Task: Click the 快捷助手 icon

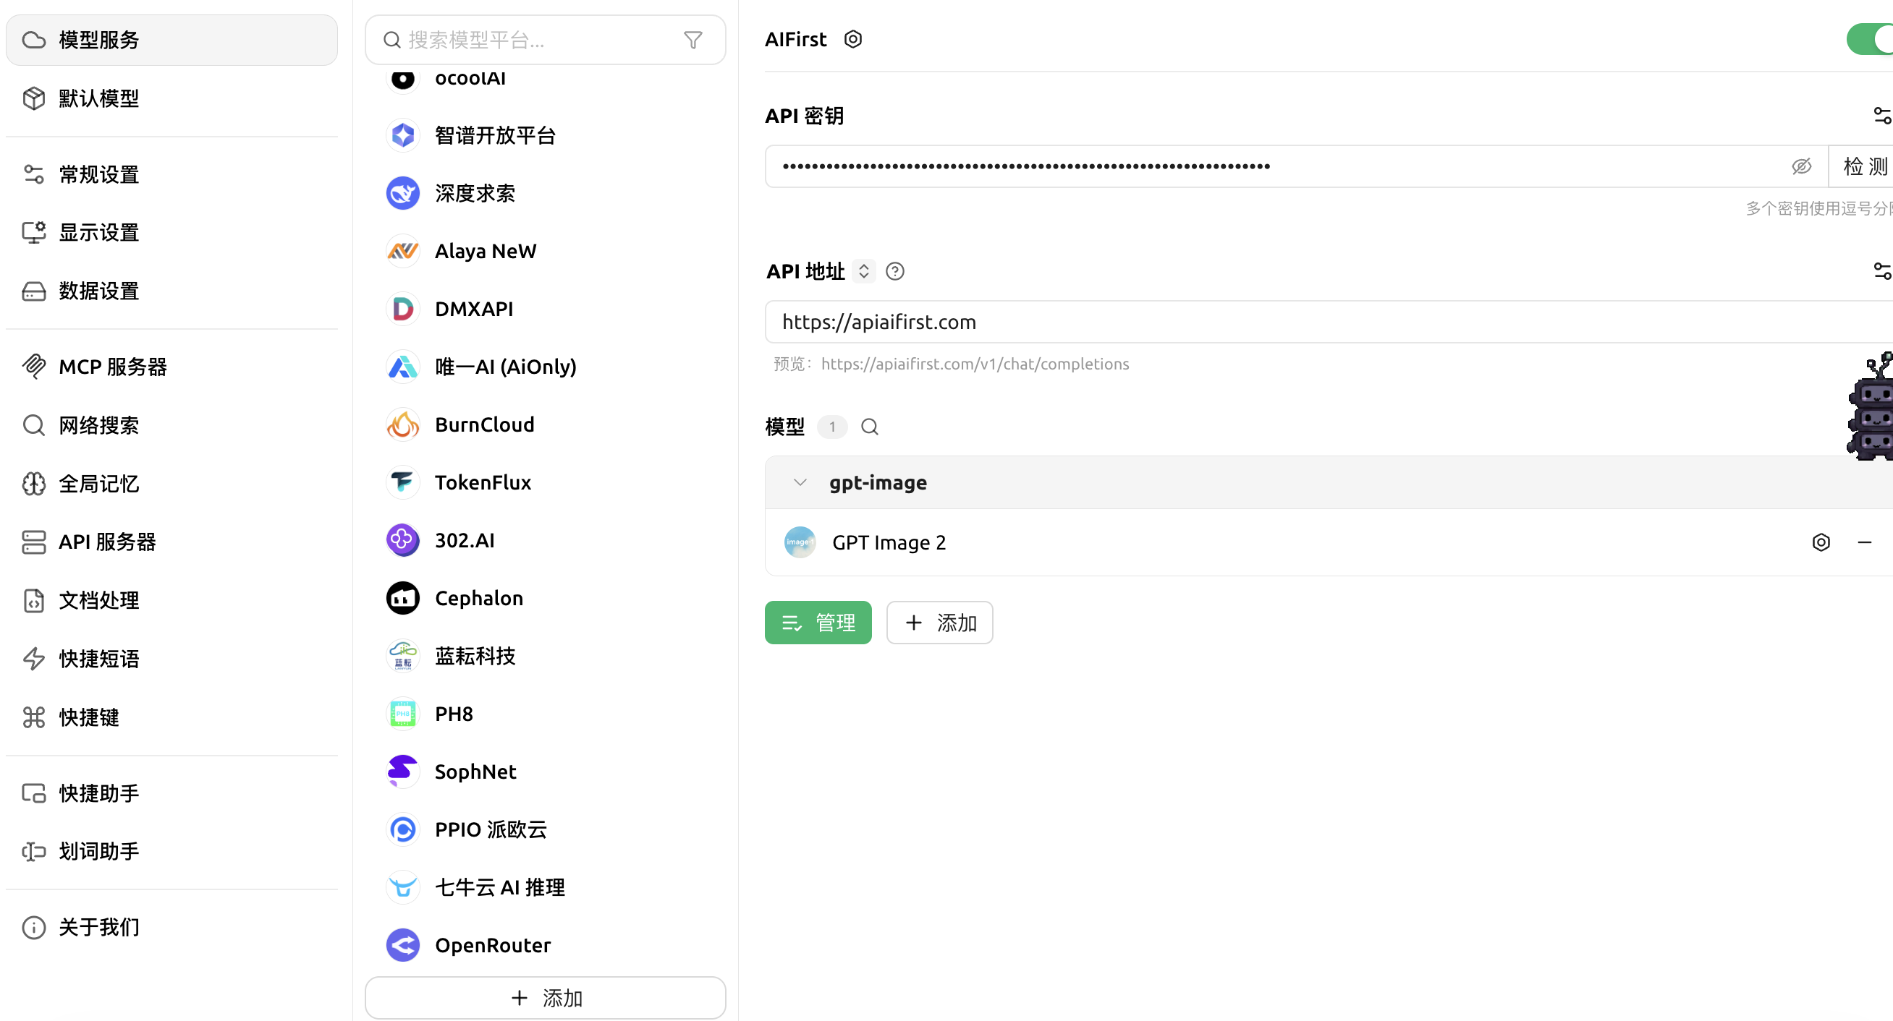Action: 34,793
